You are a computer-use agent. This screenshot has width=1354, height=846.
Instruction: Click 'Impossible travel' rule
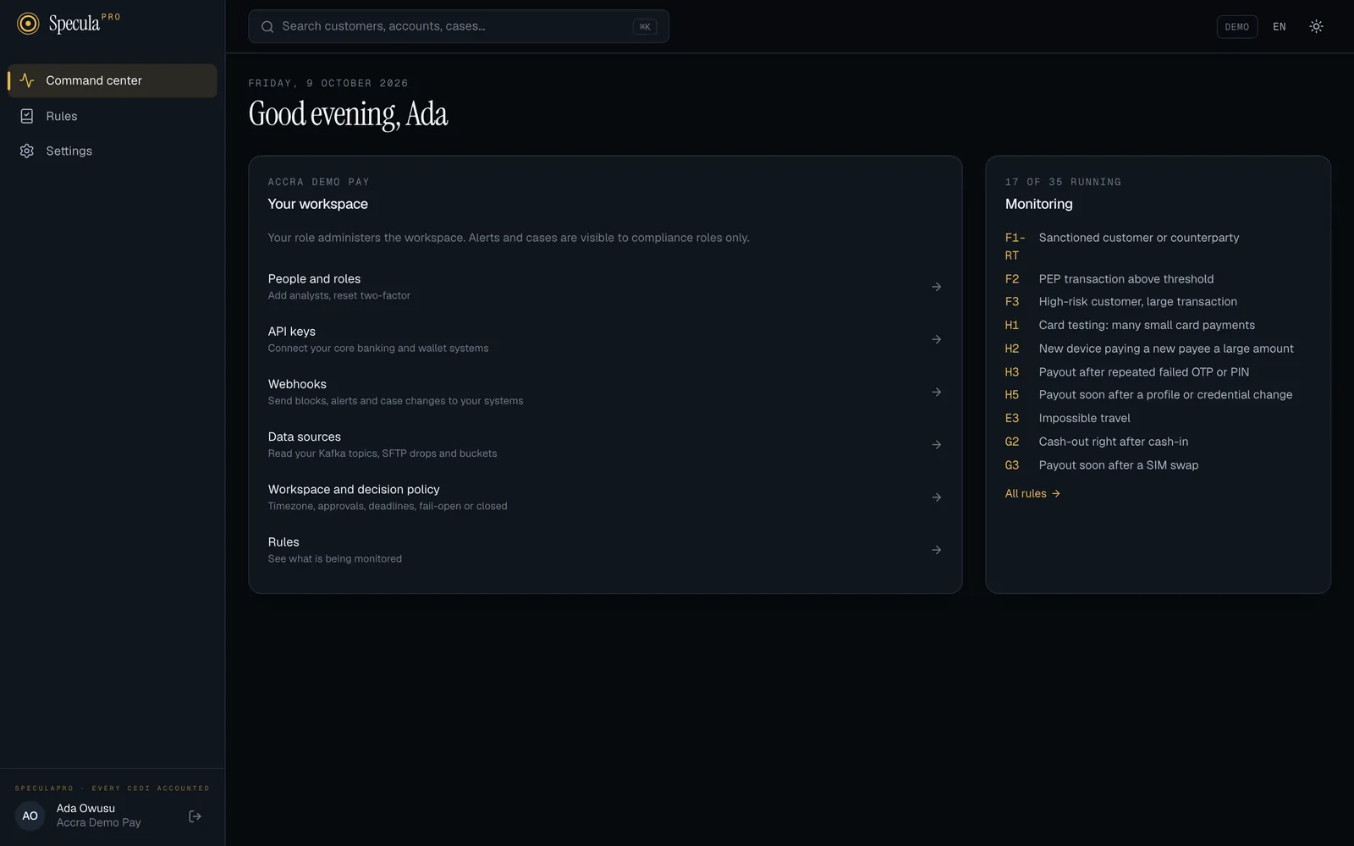coord(1084,419)
